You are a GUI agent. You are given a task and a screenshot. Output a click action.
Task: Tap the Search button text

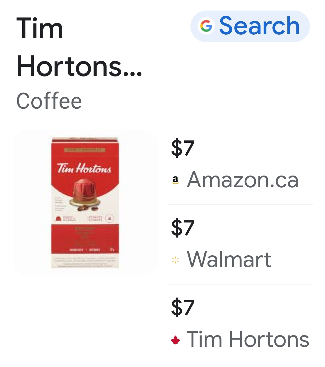pyautogui.click(x=259, y=26)
